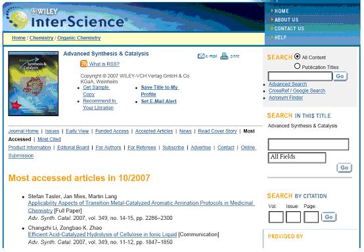Click the printer icon
This screenshot has height=252, width=364.
click(x=224, y=56)
